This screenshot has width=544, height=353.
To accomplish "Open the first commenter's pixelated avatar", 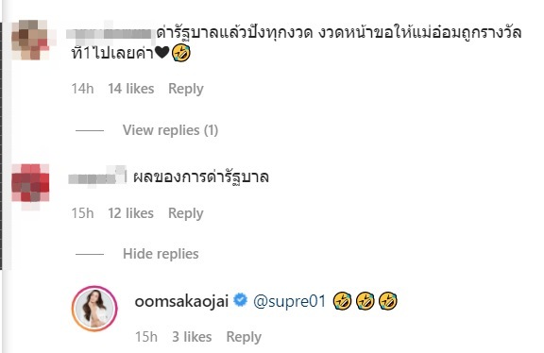I will [30, 40].
